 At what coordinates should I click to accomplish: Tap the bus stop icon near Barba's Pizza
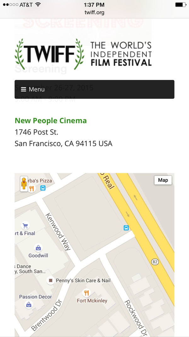coord(43,188)
